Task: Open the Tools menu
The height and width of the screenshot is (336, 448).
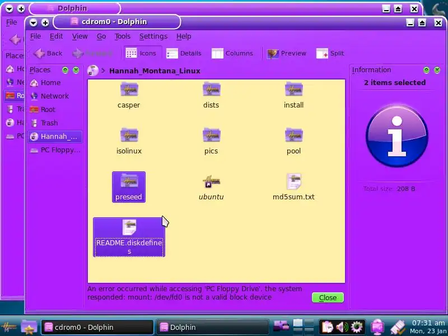Action: [122, 36]
